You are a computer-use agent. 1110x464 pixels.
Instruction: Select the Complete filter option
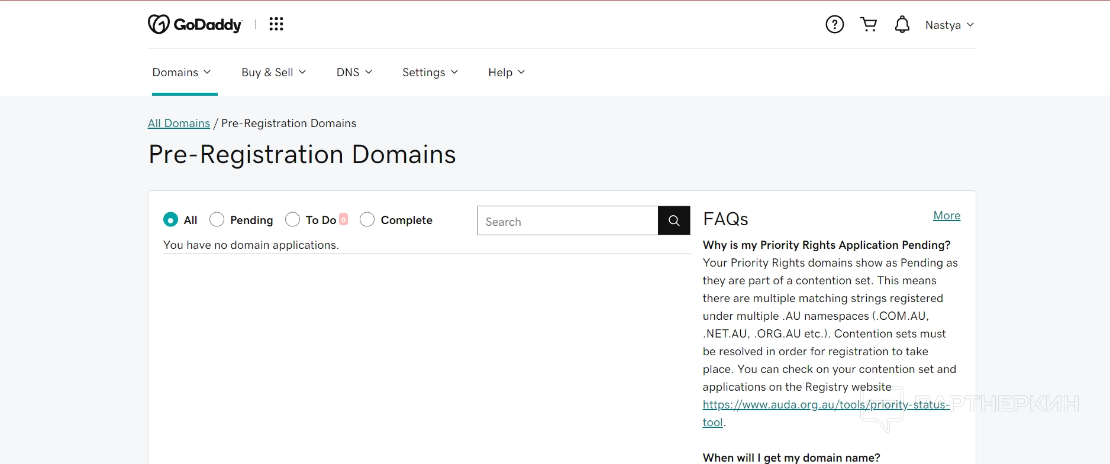367,220
